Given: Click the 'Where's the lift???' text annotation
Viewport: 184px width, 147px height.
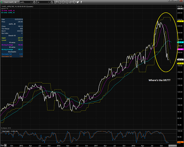Looking at the screenshot, I should click(159, 80).
